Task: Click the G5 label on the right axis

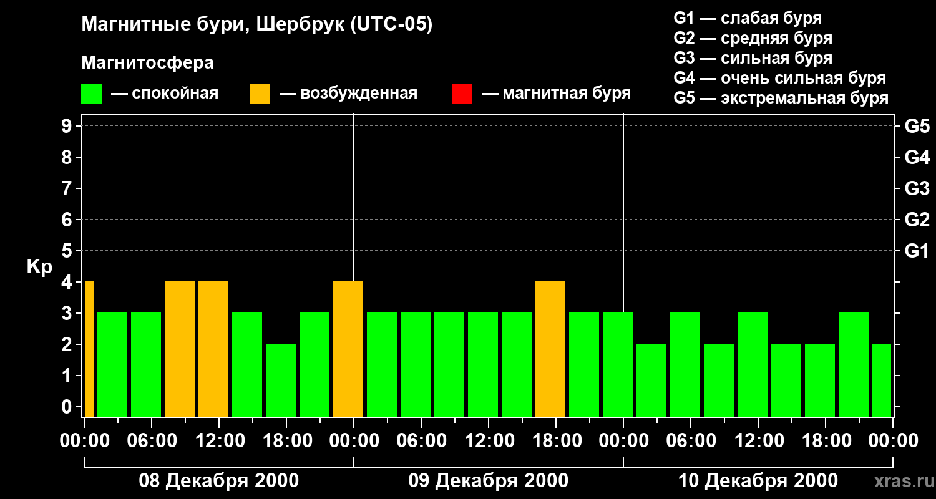Action: [x=917, y=126]
